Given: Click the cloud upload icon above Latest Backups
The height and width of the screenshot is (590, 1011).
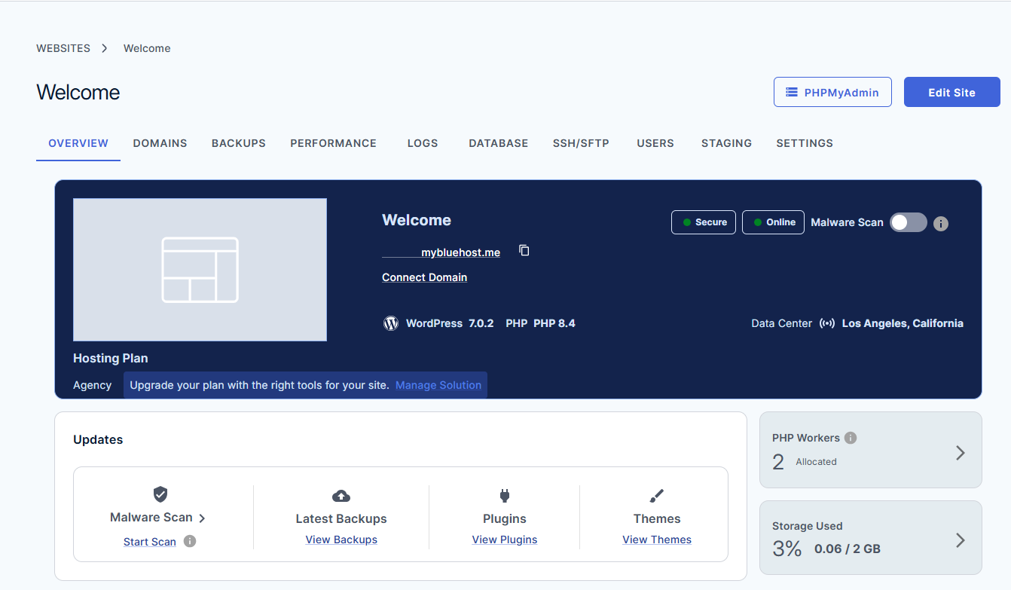Looking at the screenshot, I should coord(341,496).
